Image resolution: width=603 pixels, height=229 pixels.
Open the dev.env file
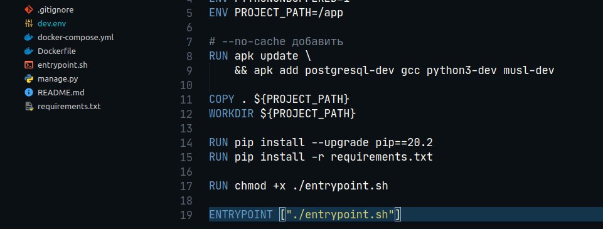(x=52, y=23)
